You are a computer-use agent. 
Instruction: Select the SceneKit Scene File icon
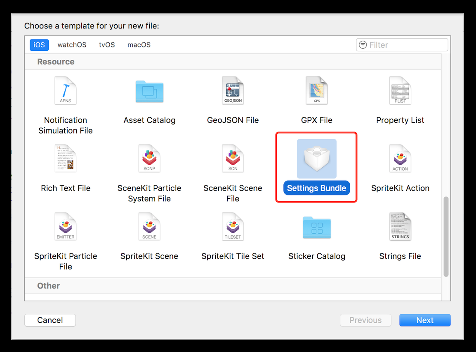[233, 158]
